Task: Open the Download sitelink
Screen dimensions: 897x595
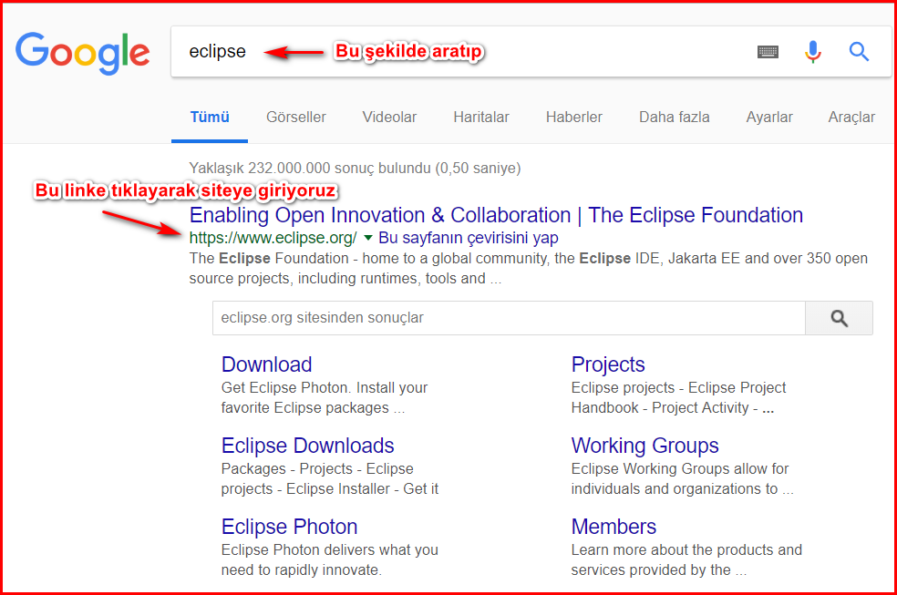Action: pyautogui.click(x=266, y=364)
